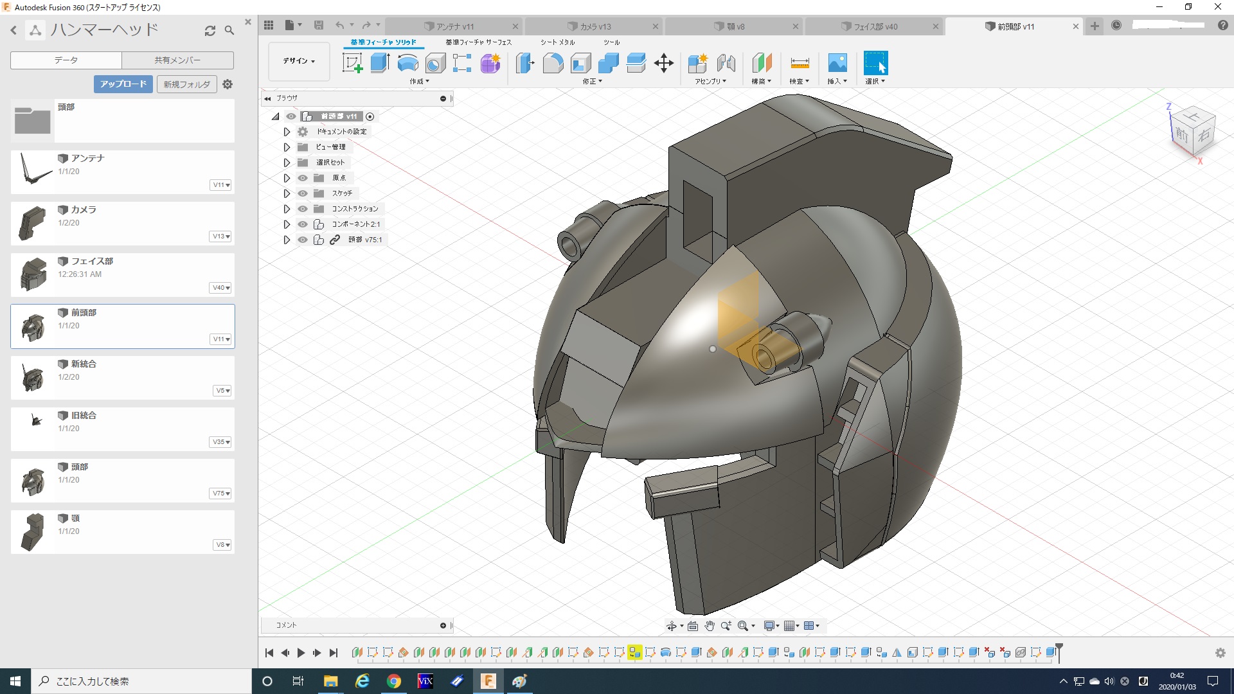Image resolution: width=1234 pixels, height=694 pixels.
Task: Switch to the フェイス部 v40 document tab
Action: coord(874,26)
